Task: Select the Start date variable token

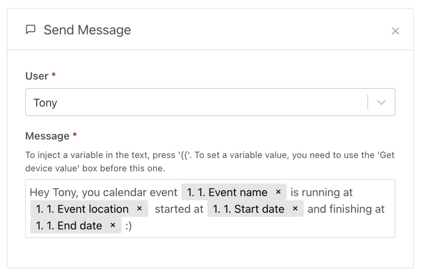Action: (247, 209)
